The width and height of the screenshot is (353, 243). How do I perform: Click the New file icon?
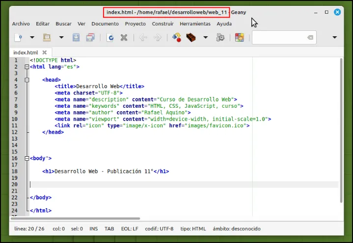point(18,37)
